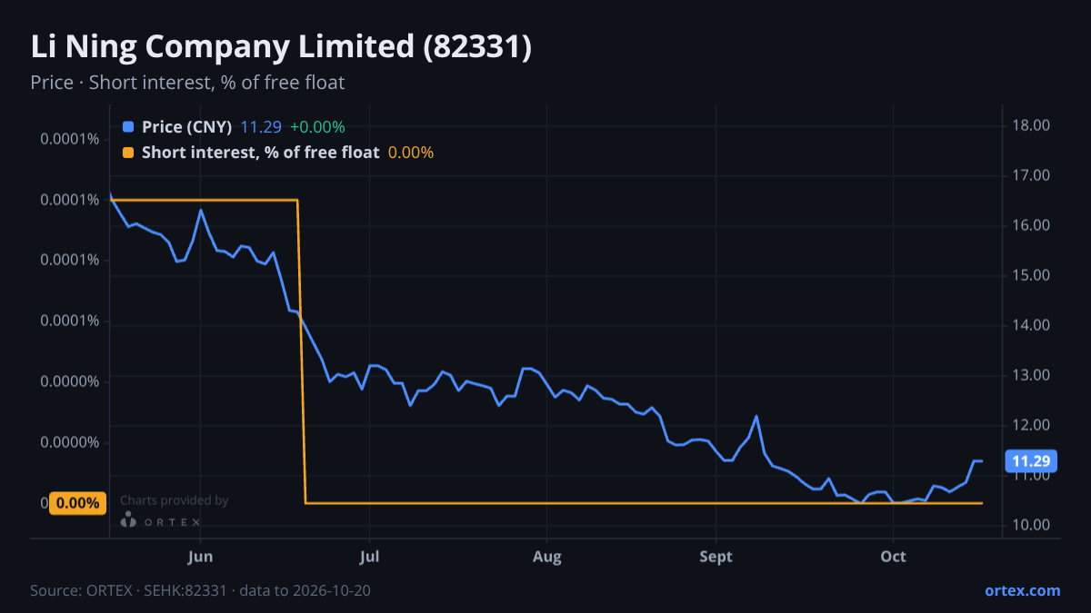Click the 11.29 value in the legend
This screenshot has height=613, width=1091.
click(x=261, y=127)
